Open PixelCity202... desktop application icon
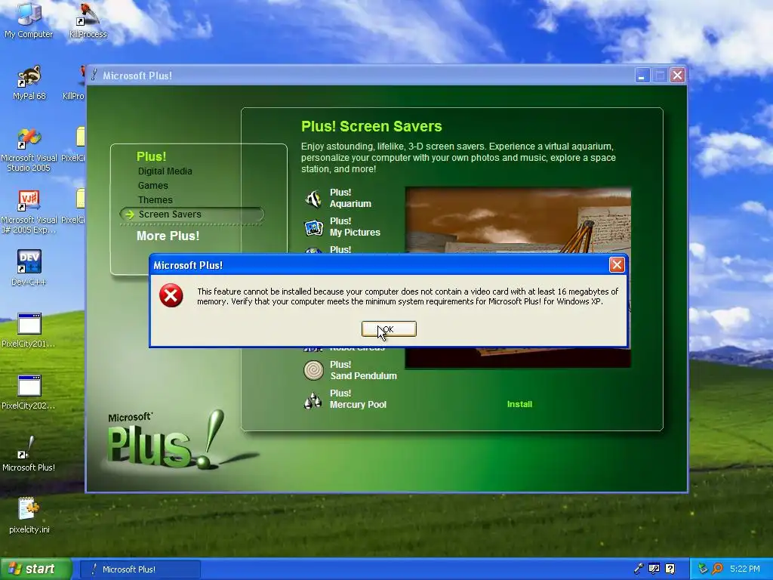Screen dimensions: 773x580 (29, 392)
